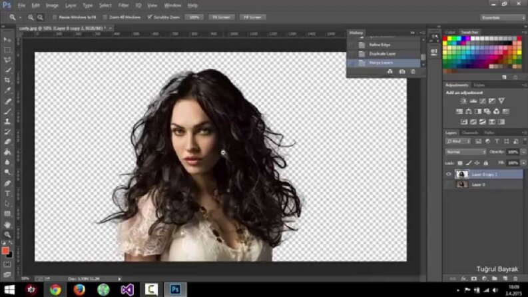Open the Opacity slider dropdown arrow
The height and width of the screenshot is (297, 528).
coord(523,152)
